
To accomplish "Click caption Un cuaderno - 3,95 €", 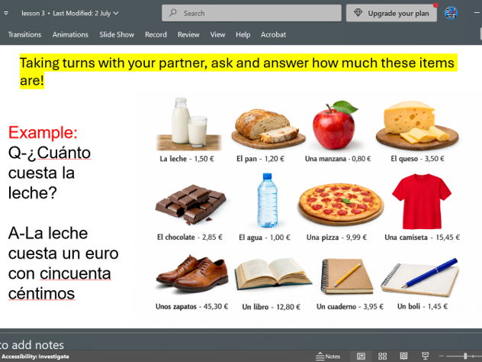I will 350,306.
